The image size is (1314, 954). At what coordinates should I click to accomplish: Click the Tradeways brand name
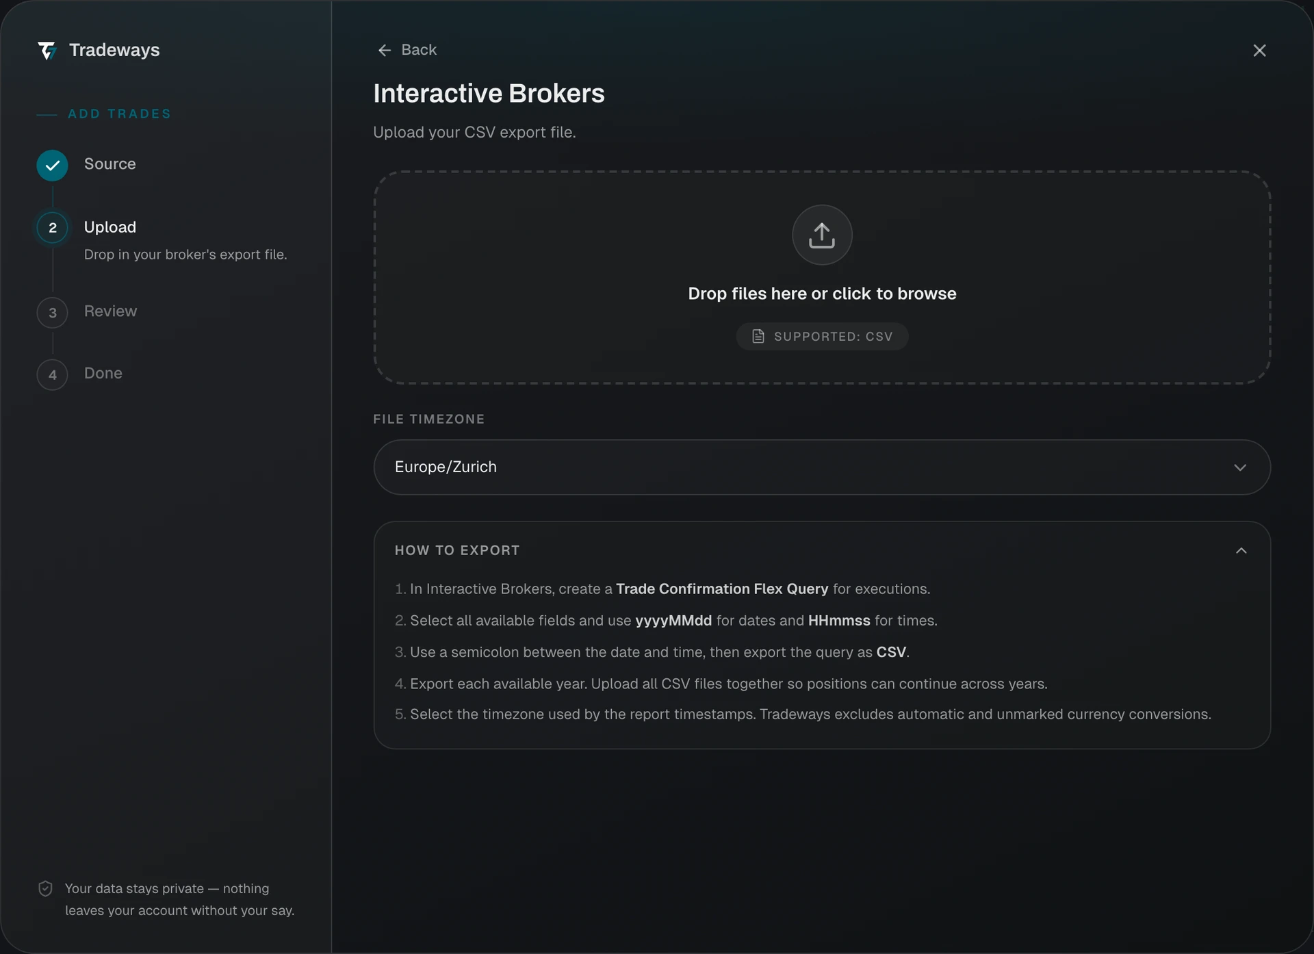114,50
